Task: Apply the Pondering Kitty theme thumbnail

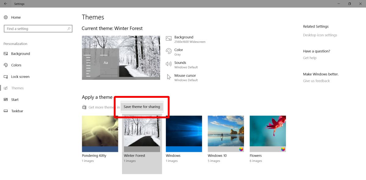Action: pos(100,134)
